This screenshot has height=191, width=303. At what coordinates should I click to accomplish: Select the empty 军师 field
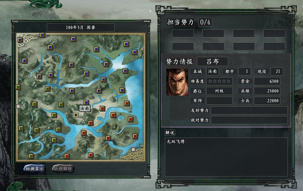(x=219, y=101)
